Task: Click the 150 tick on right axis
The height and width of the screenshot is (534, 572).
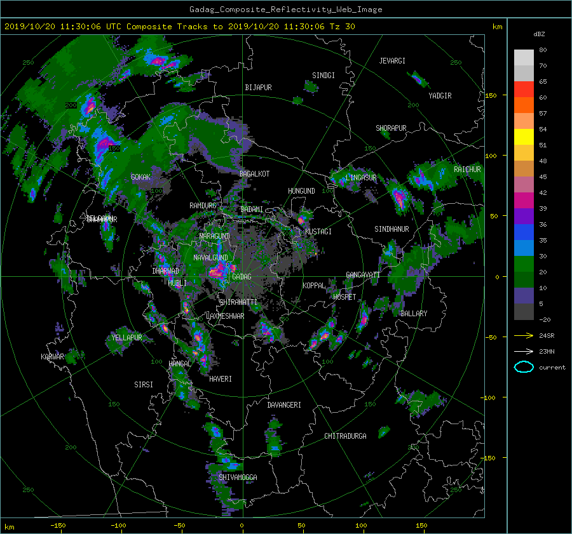Action: pos(491,95)
